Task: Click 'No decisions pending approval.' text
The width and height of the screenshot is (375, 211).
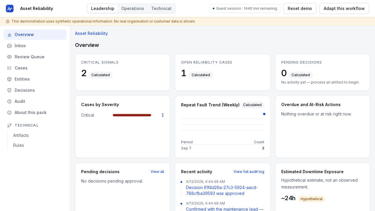Action: pos(112,181)
